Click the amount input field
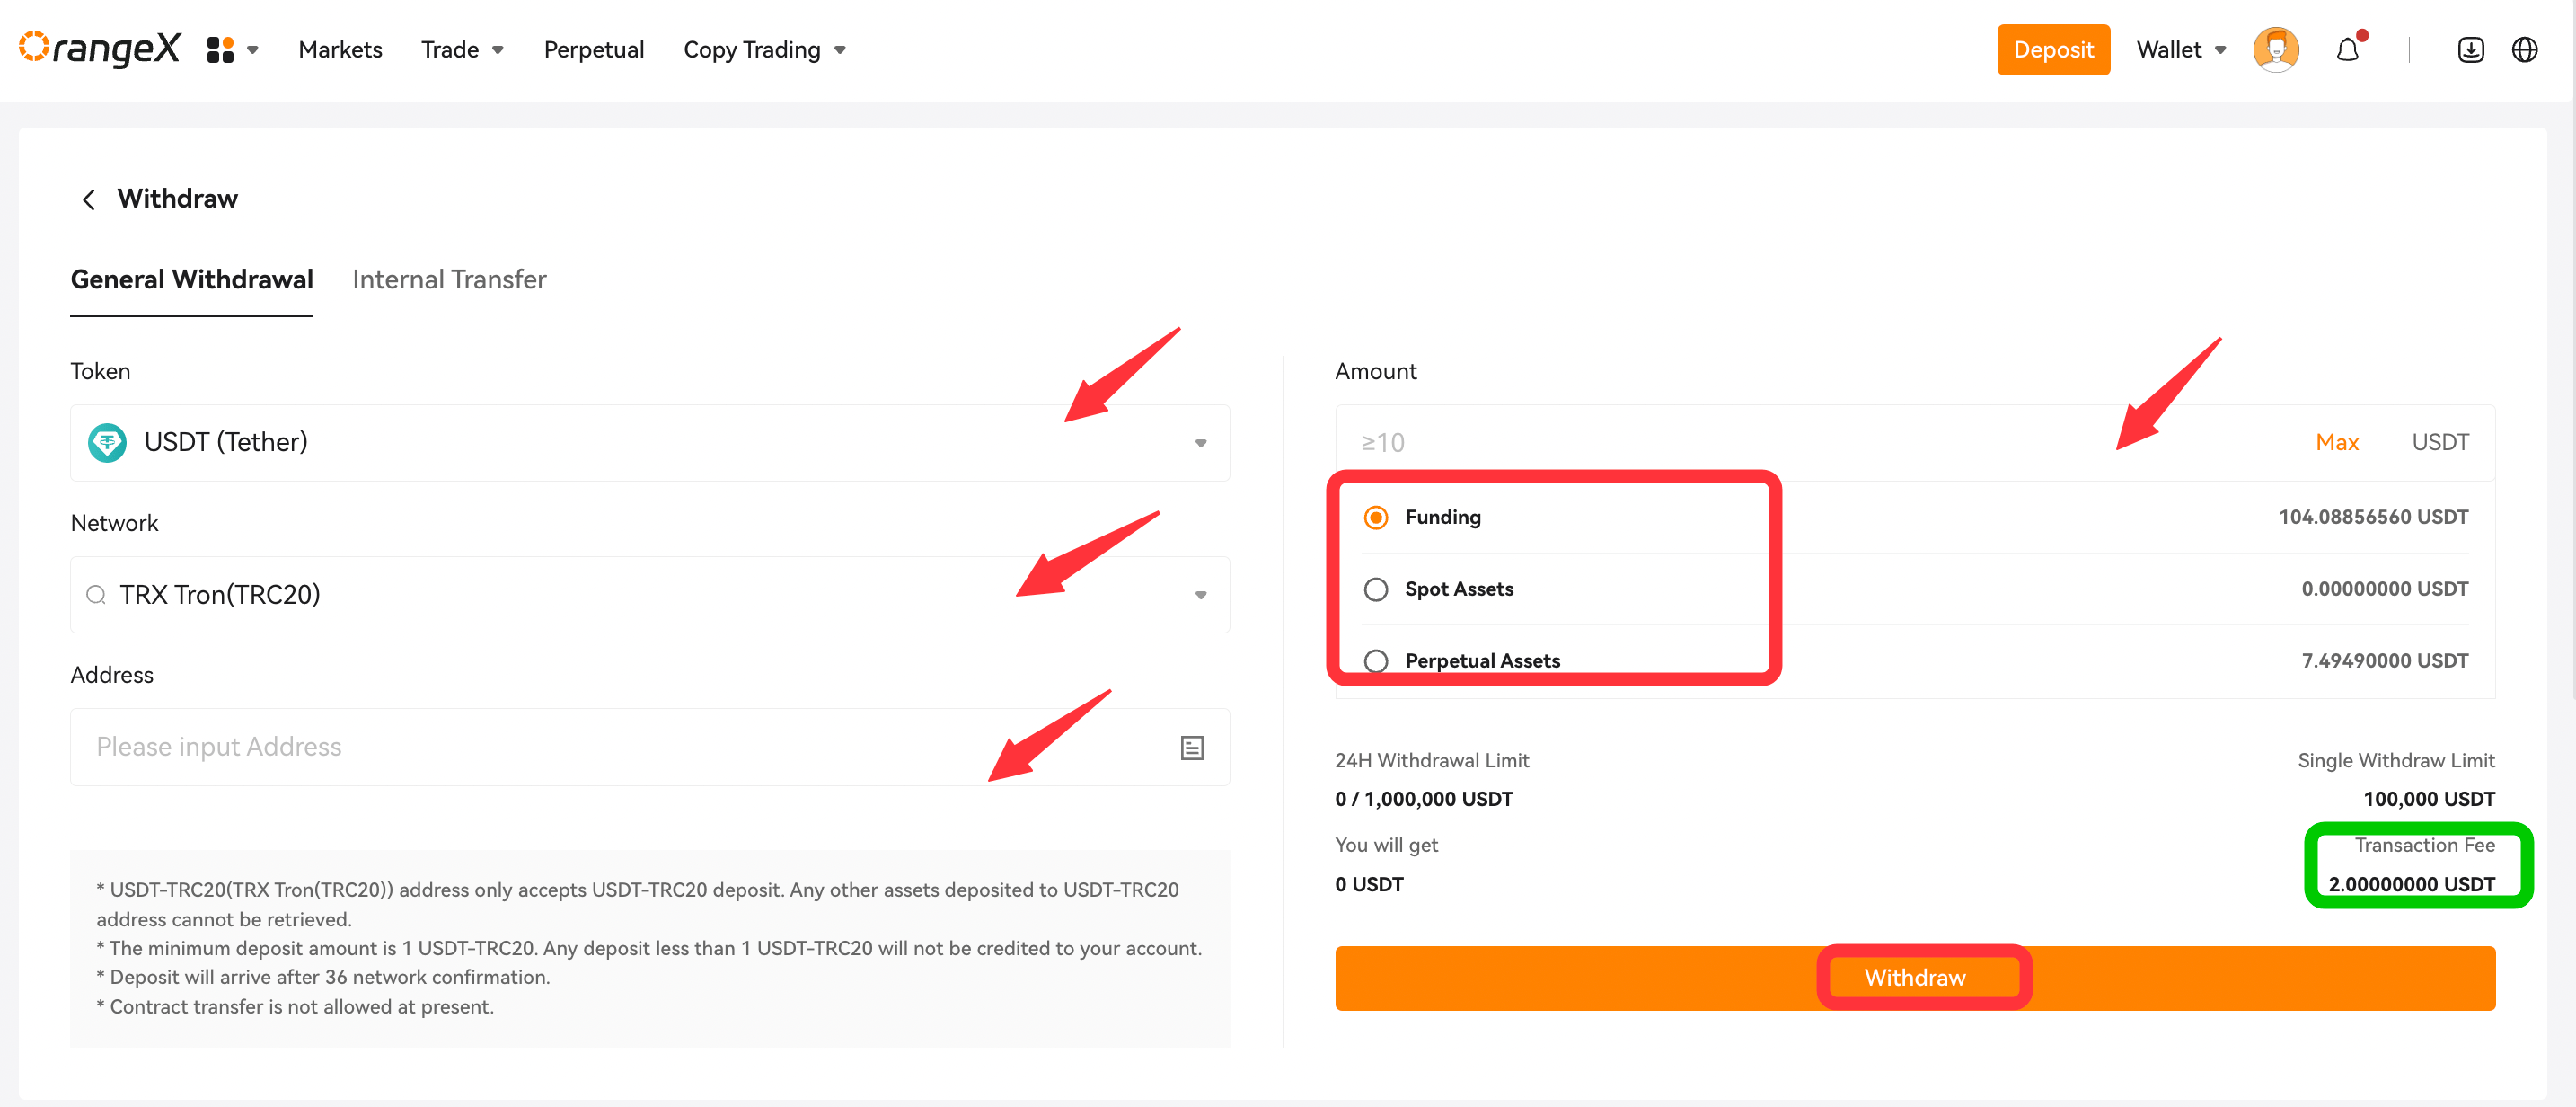2576x1107 pixels. 1700,441
